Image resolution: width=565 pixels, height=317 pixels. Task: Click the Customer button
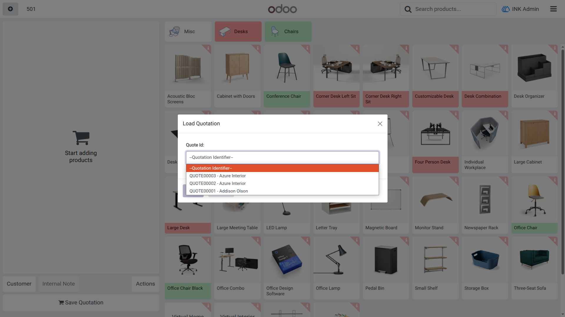click(x=19, y=284)
